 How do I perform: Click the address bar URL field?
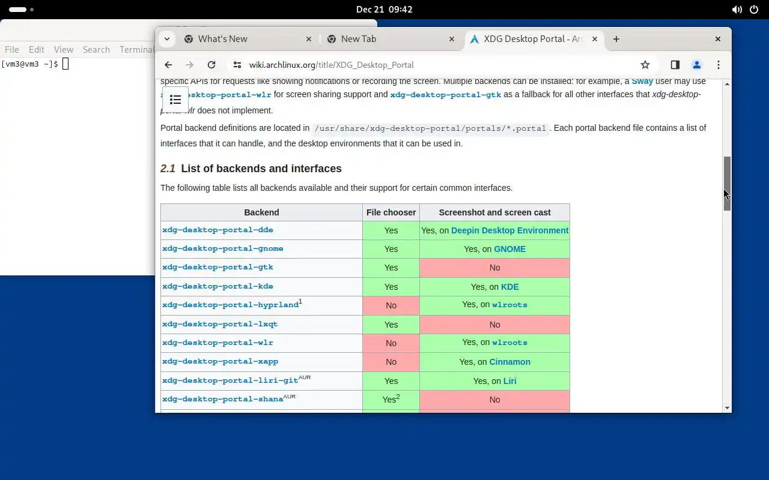[439, 65]
